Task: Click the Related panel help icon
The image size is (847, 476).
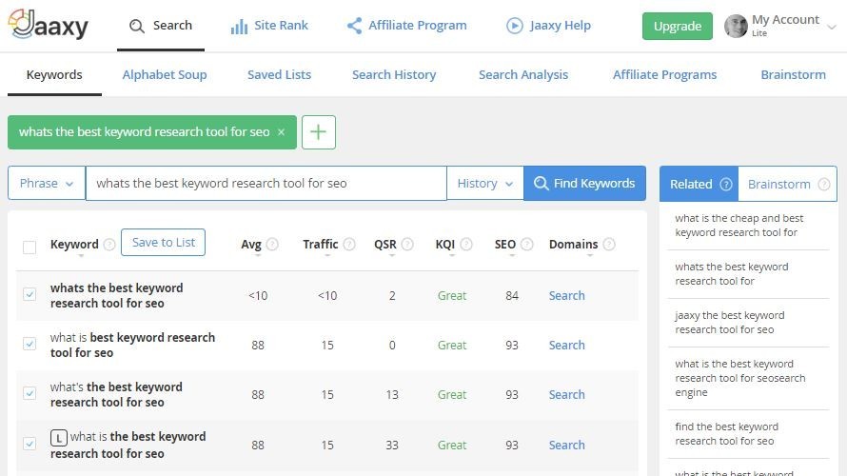Action: point(726,185)
